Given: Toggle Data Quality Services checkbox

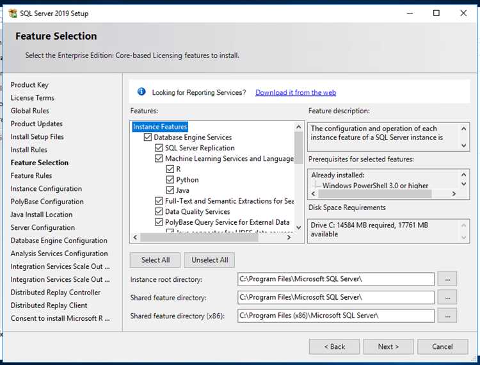Looking at the screenshot, I should pos(159,211).
